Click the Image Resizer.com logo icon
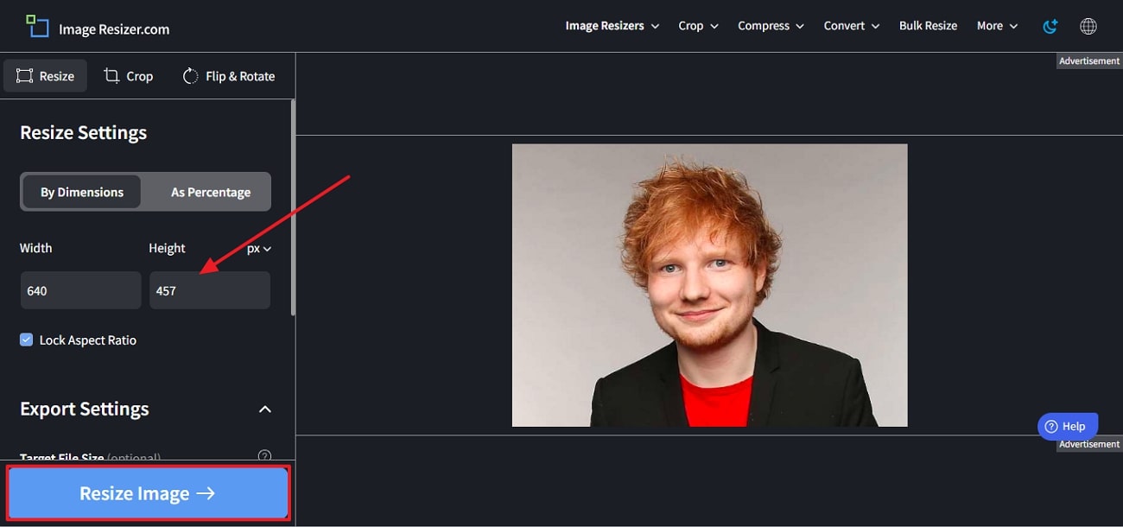Screen dimensions: 1123x527 pos(37,26)
